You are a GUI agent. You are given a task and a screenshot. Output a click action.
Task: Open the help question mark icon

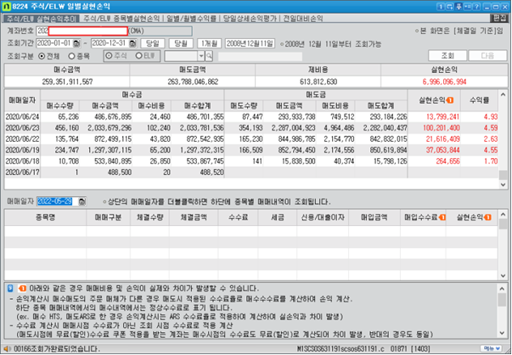tap(476, 7)
